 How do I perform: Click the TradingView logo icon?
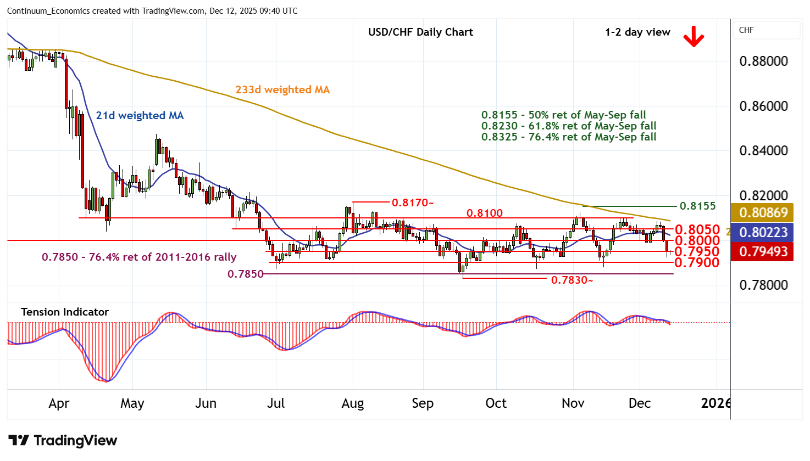[19, 441]
